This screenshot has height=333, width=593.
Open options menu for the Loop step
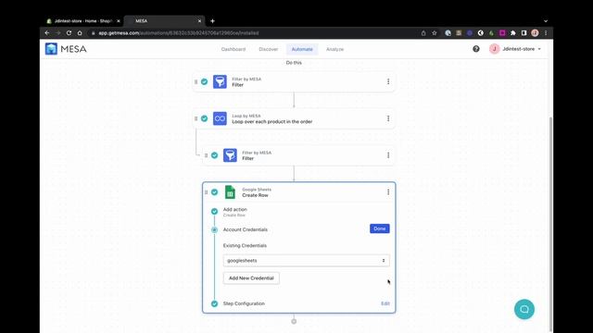pyautogui.click(x=388, y=118)
